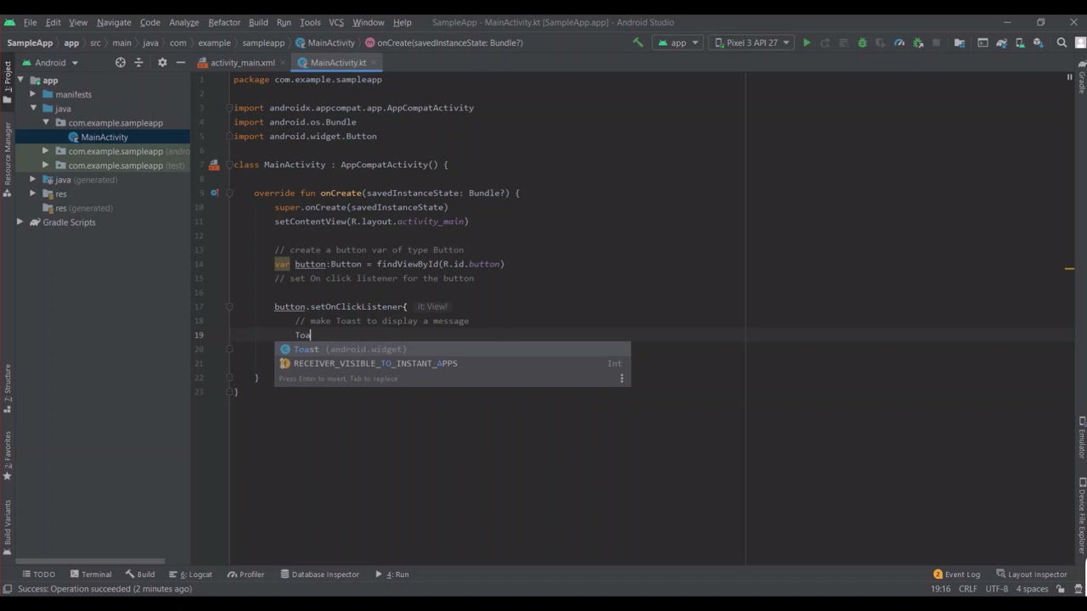The height and width of the screenshot is (611, 1087).
Task: Toggle the Device File Explorer side panel
Action: [x=1081, y=515]
